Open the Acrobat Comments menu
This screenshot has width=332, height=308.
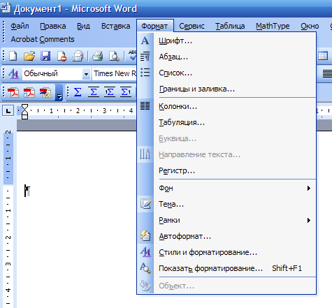click(43, 39)
